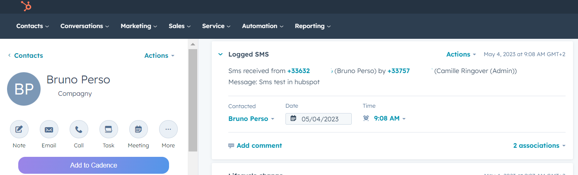Click the HubSpot sprocket logo
578x175 pixels.
27,6
